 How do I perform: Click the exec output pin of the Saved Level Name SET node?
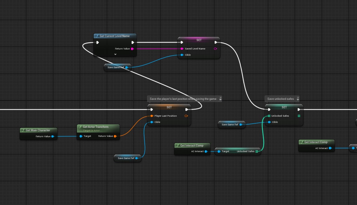pyautogui.click(x=216, y=42)
